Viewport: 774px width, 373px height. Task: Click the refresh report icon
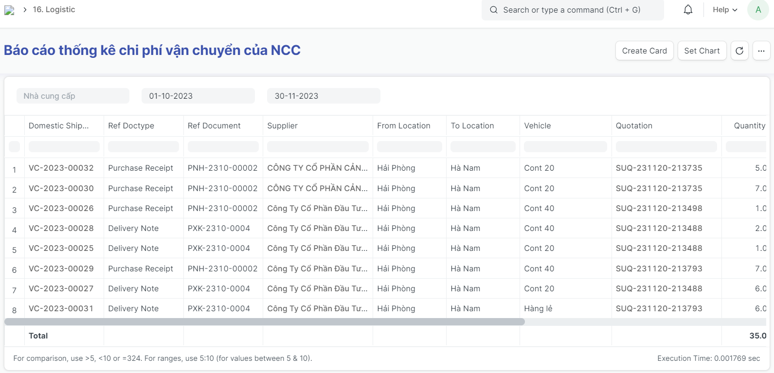[739, 51]
